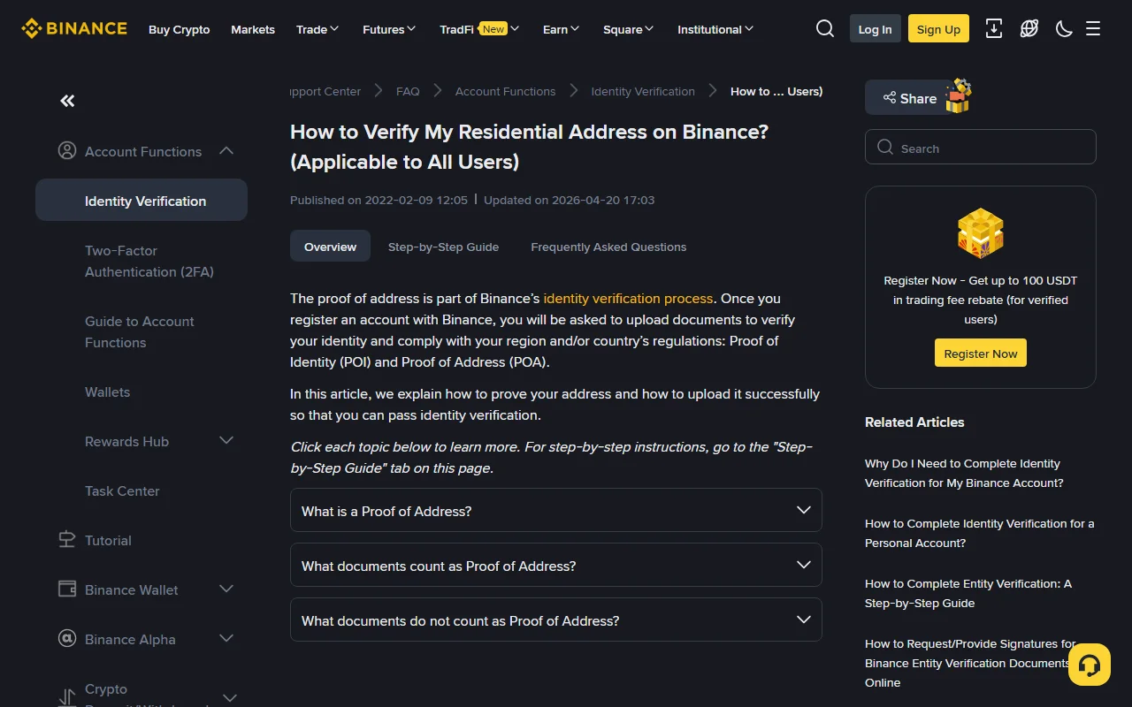Image resolution: width=1132 pixels, height=707 pixels.
Task: Open Markets in the top menu
Action: pos(253,29)
